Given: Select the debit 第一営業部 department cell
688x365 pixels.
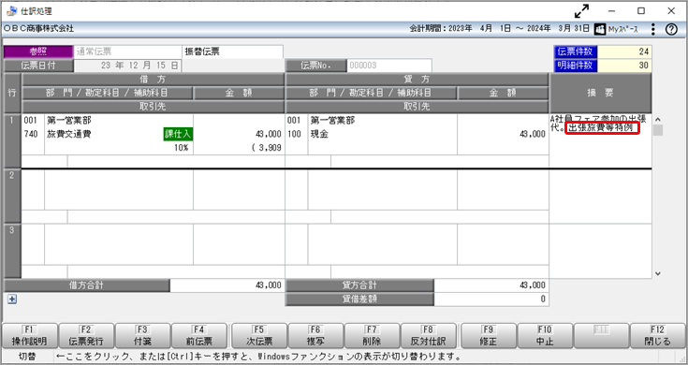Looking at the screenshot, I should tap(69, 120).
